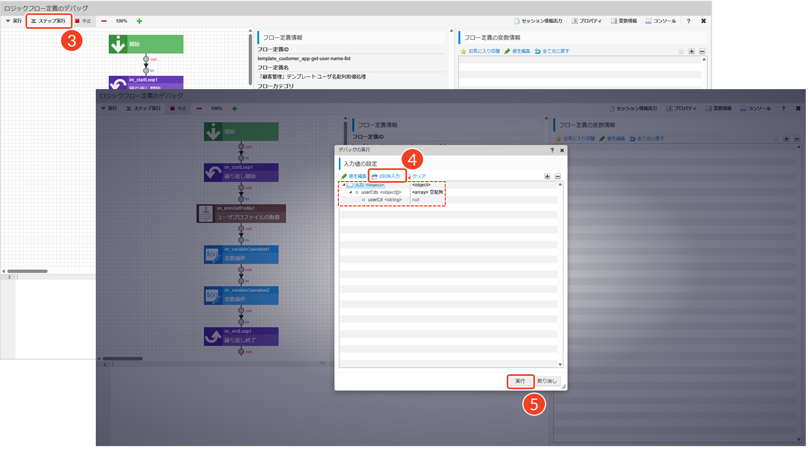This screenshot has height=449, width=808.
Task: Click the red minus zoom-out icon in the back window
Action: [104, 21]
